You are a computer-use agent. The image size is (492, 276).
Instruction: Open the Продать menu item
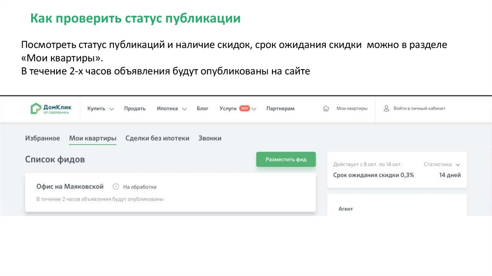coord(135,109)
